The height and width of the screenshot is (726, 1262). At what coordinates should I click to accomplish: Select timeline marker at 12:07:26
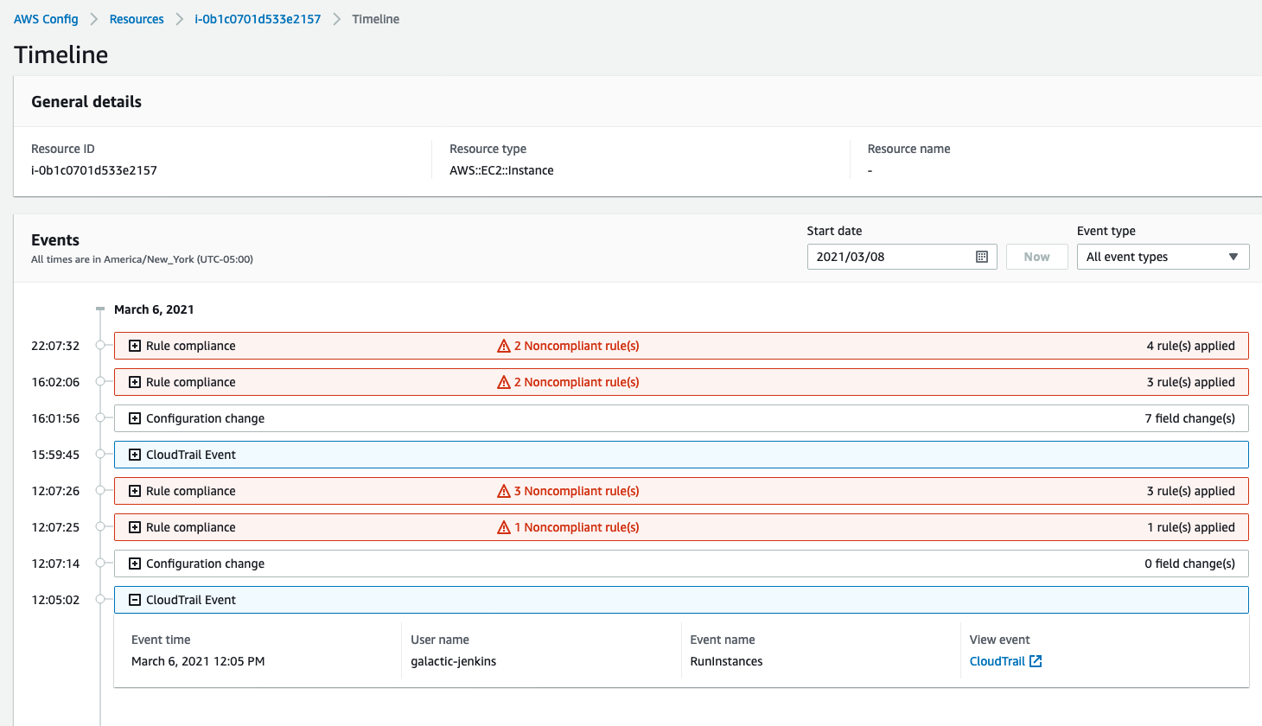click(100, 491)
